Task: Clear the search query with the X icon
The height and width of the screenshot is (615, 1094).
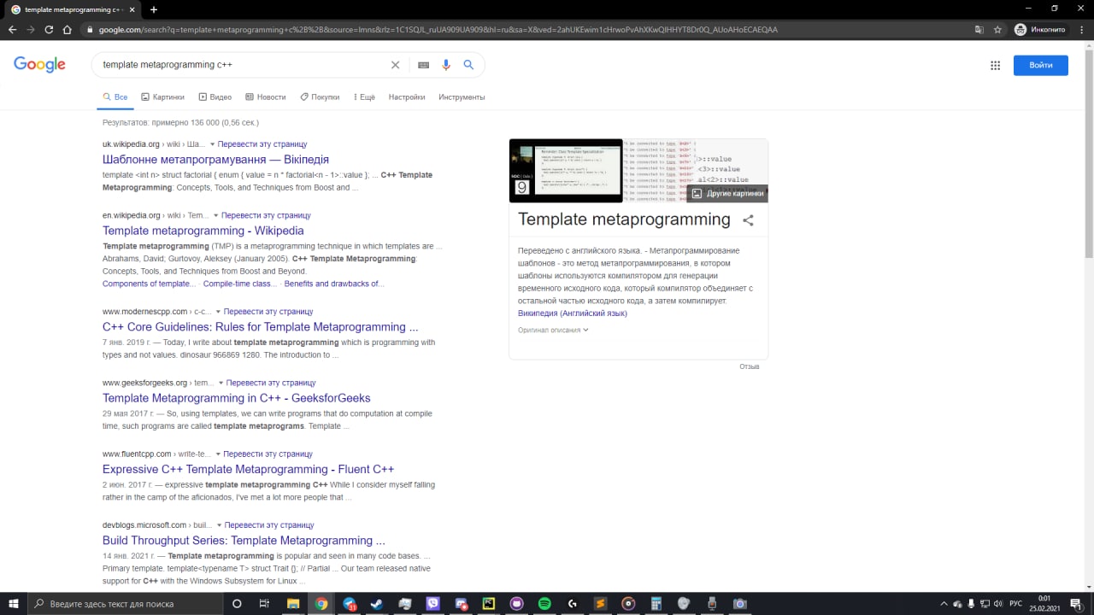Action: click(x=395, y=65)
